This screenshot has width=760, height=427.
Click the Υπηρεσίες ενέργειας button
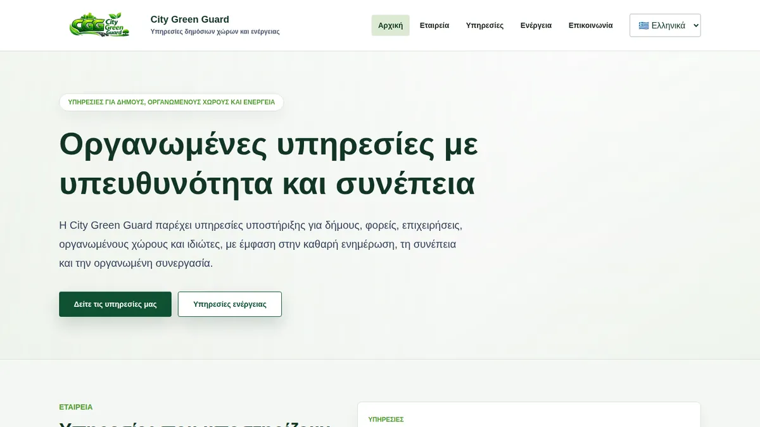230,304
